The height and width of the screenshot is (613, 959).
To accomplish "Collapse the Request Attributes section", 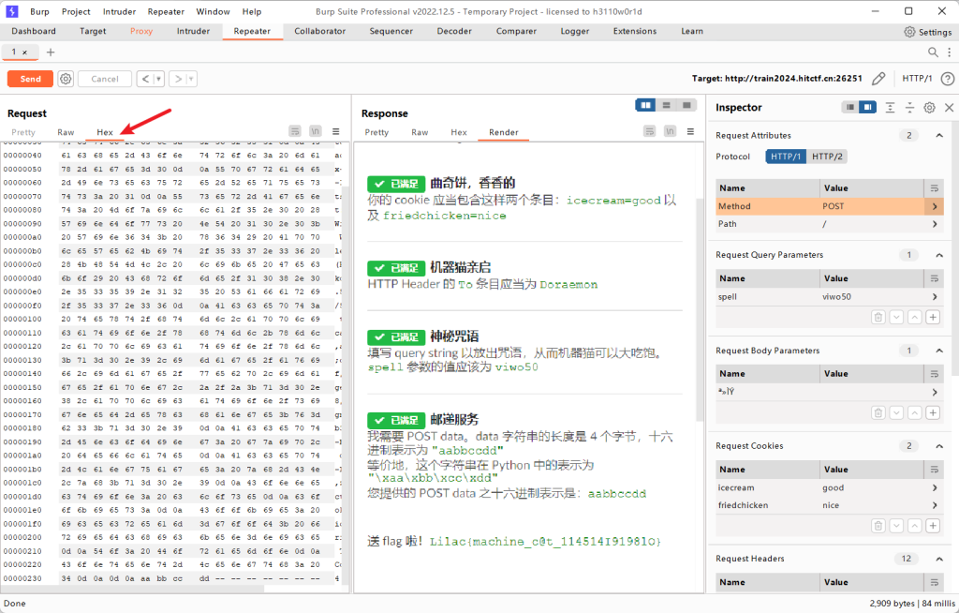I will point(939,136).
